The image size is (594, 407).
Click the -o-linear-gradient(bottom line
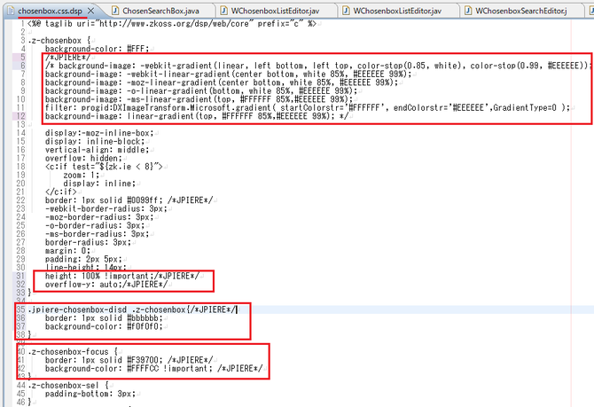coord(200,91)
